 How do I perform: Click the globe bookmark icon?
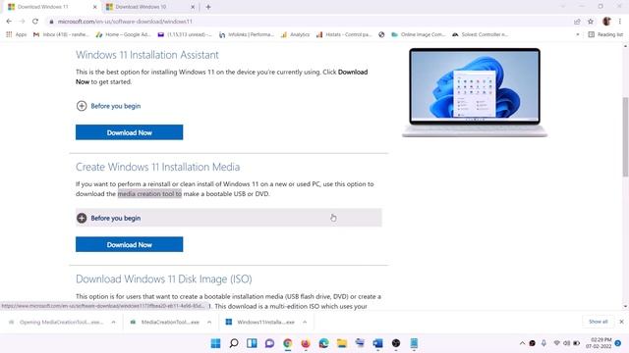(381, 35)
